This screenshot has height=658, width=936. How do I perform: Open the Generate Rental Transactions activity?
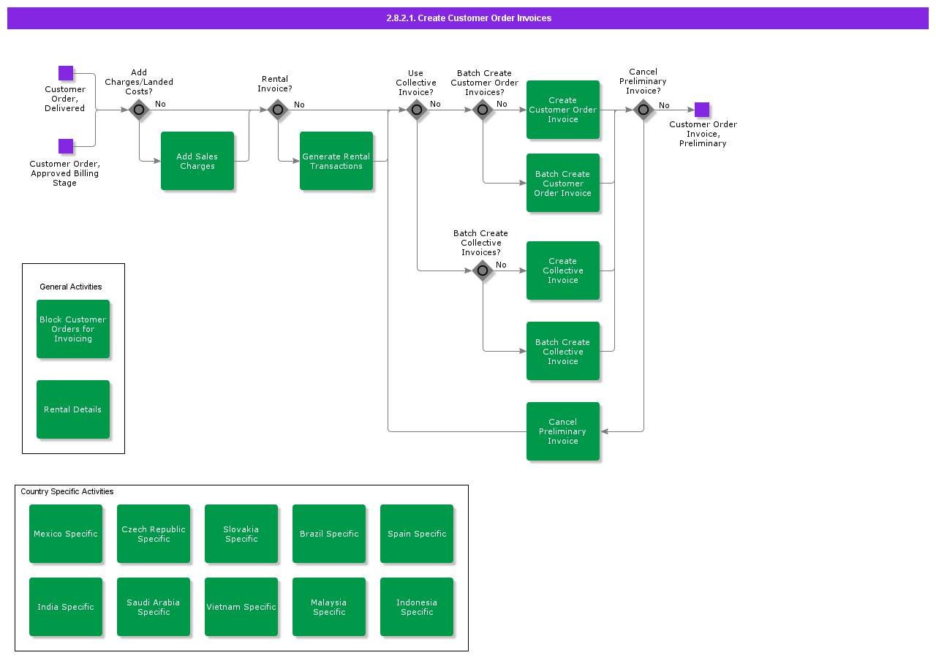[x=336, y=161]
